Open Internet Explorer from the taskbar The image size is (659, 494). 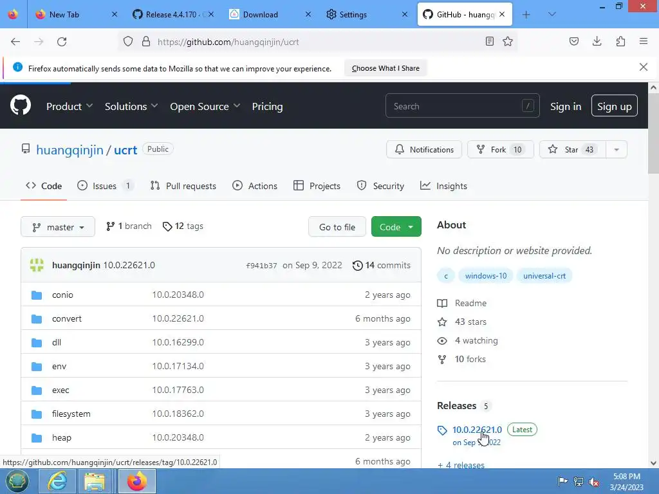(x=57, y=481)
